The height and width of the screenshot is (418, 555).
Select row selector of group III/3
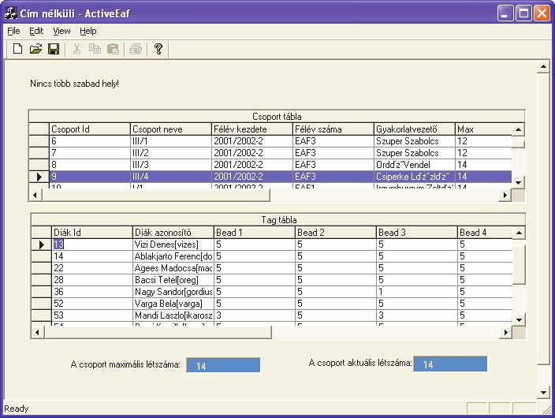point(39,165)
